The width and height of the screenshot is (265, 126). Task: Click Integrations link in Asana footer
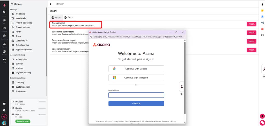119,121
